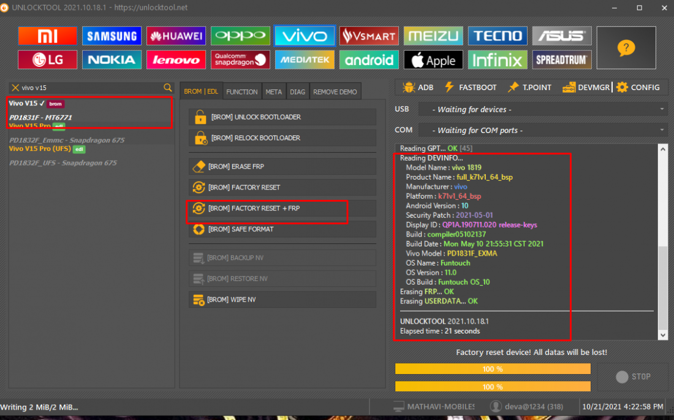Viewport: 674px width, 420px height.
Task: Select the ASUS brand tile
Action: [x=562, y=36]
